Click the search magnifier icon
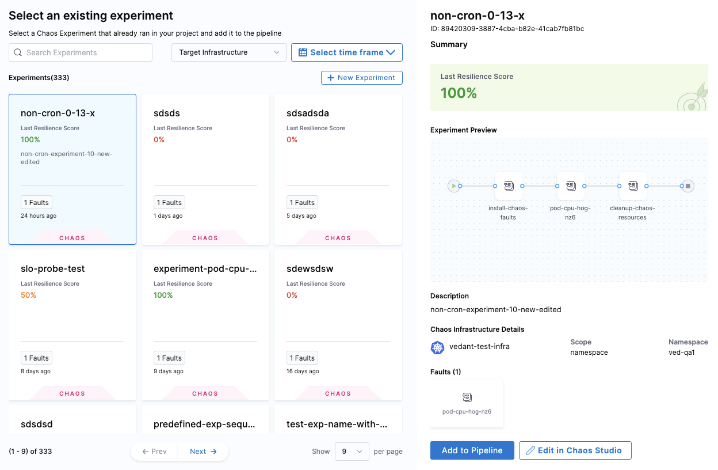The width and height of the screenshot is (718, 470). (x=18, y=52)
